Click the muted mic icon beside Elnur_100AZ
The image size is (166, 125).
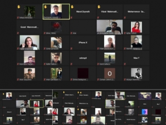point(45,33)
